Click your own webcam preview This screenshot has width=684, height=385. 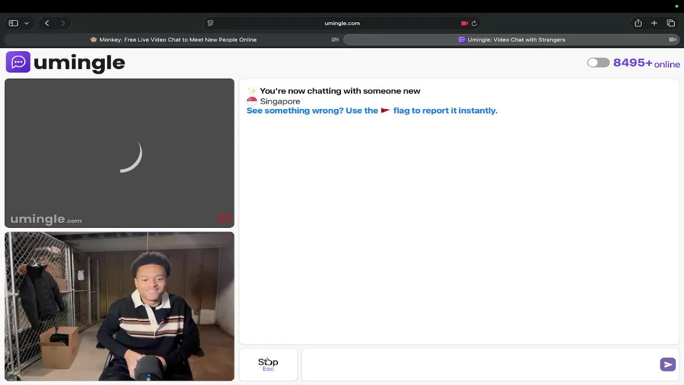(119, 306)
